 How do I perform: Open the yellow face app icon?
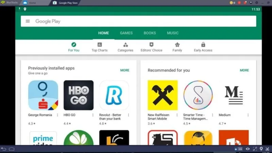198,138
